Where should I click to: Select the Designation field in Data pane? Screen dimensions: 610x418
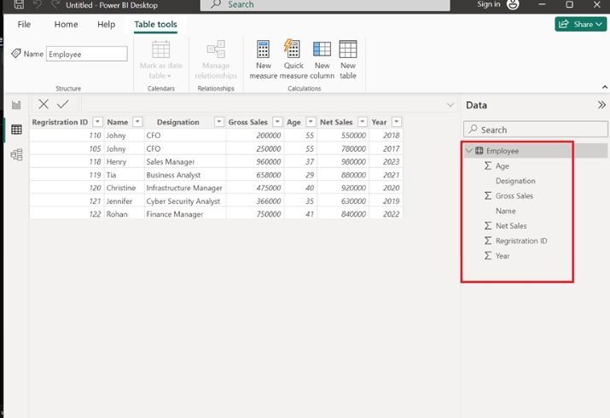(x=515, y=181)
